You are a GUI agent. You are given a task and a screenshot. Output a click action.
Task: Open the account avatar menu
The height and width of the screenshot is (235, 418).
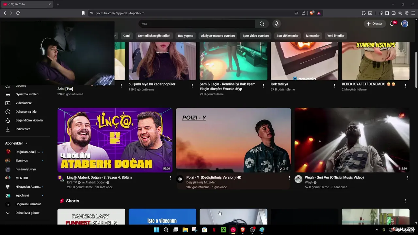click(x=405, y=24)
